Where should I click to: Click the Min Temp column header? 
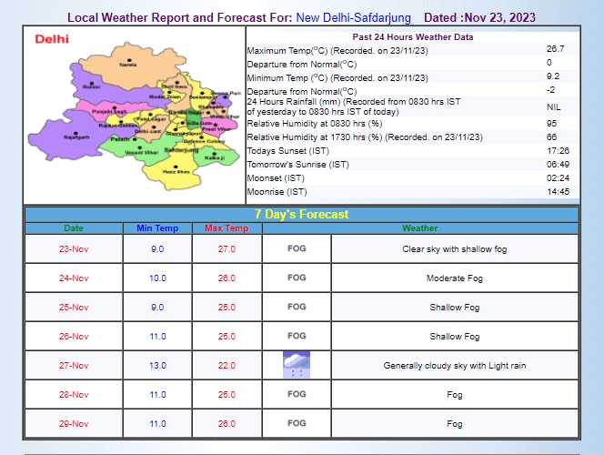click(157, 228)
